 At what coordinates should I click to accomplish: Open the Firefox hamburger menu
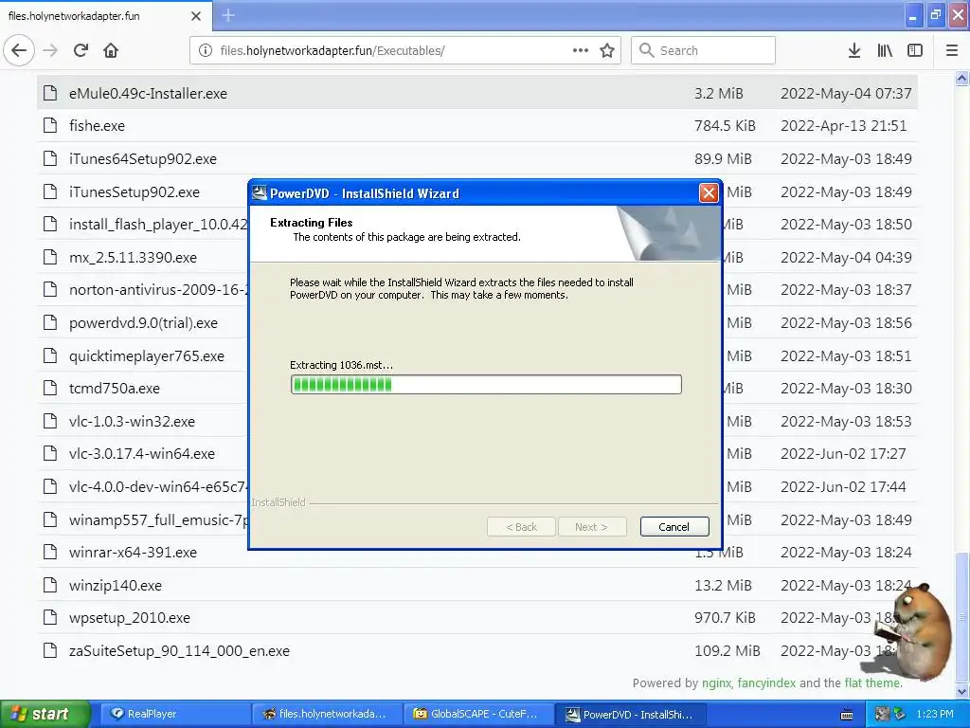[952, 50]
